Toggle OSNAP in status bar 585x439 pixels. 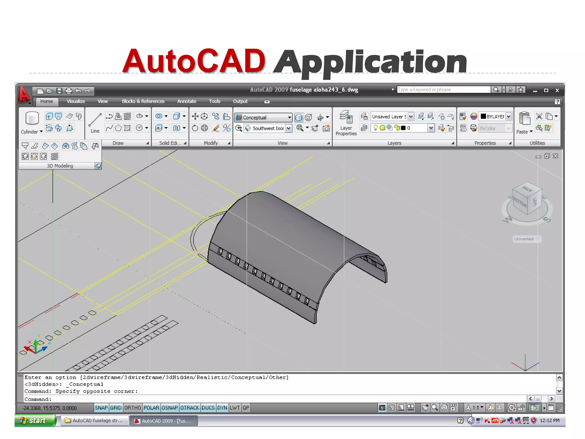click(170, 408)
